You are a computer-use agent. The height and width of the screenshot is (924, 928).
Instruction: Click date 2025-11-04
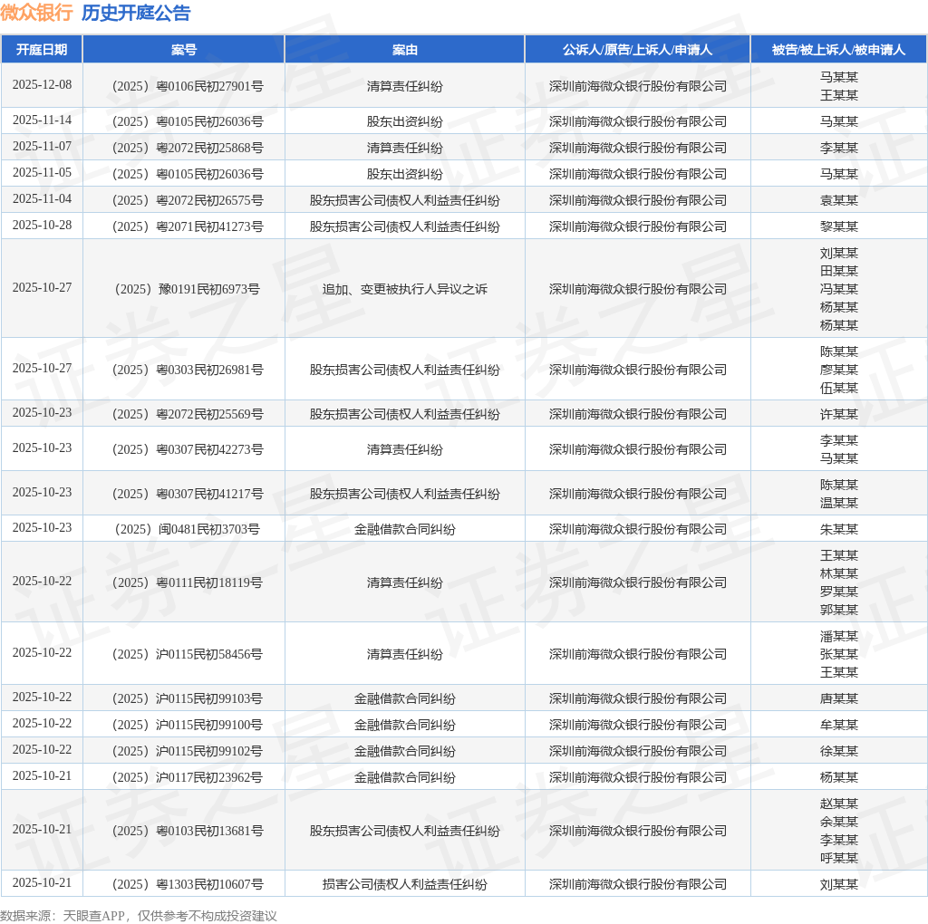point(42,198)
